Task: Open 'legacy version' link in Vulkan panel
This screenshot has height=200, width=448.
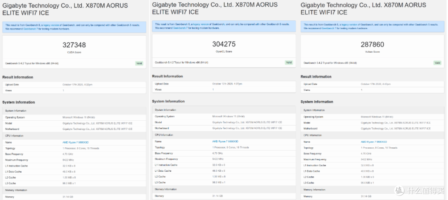Action: click(349, 25)
